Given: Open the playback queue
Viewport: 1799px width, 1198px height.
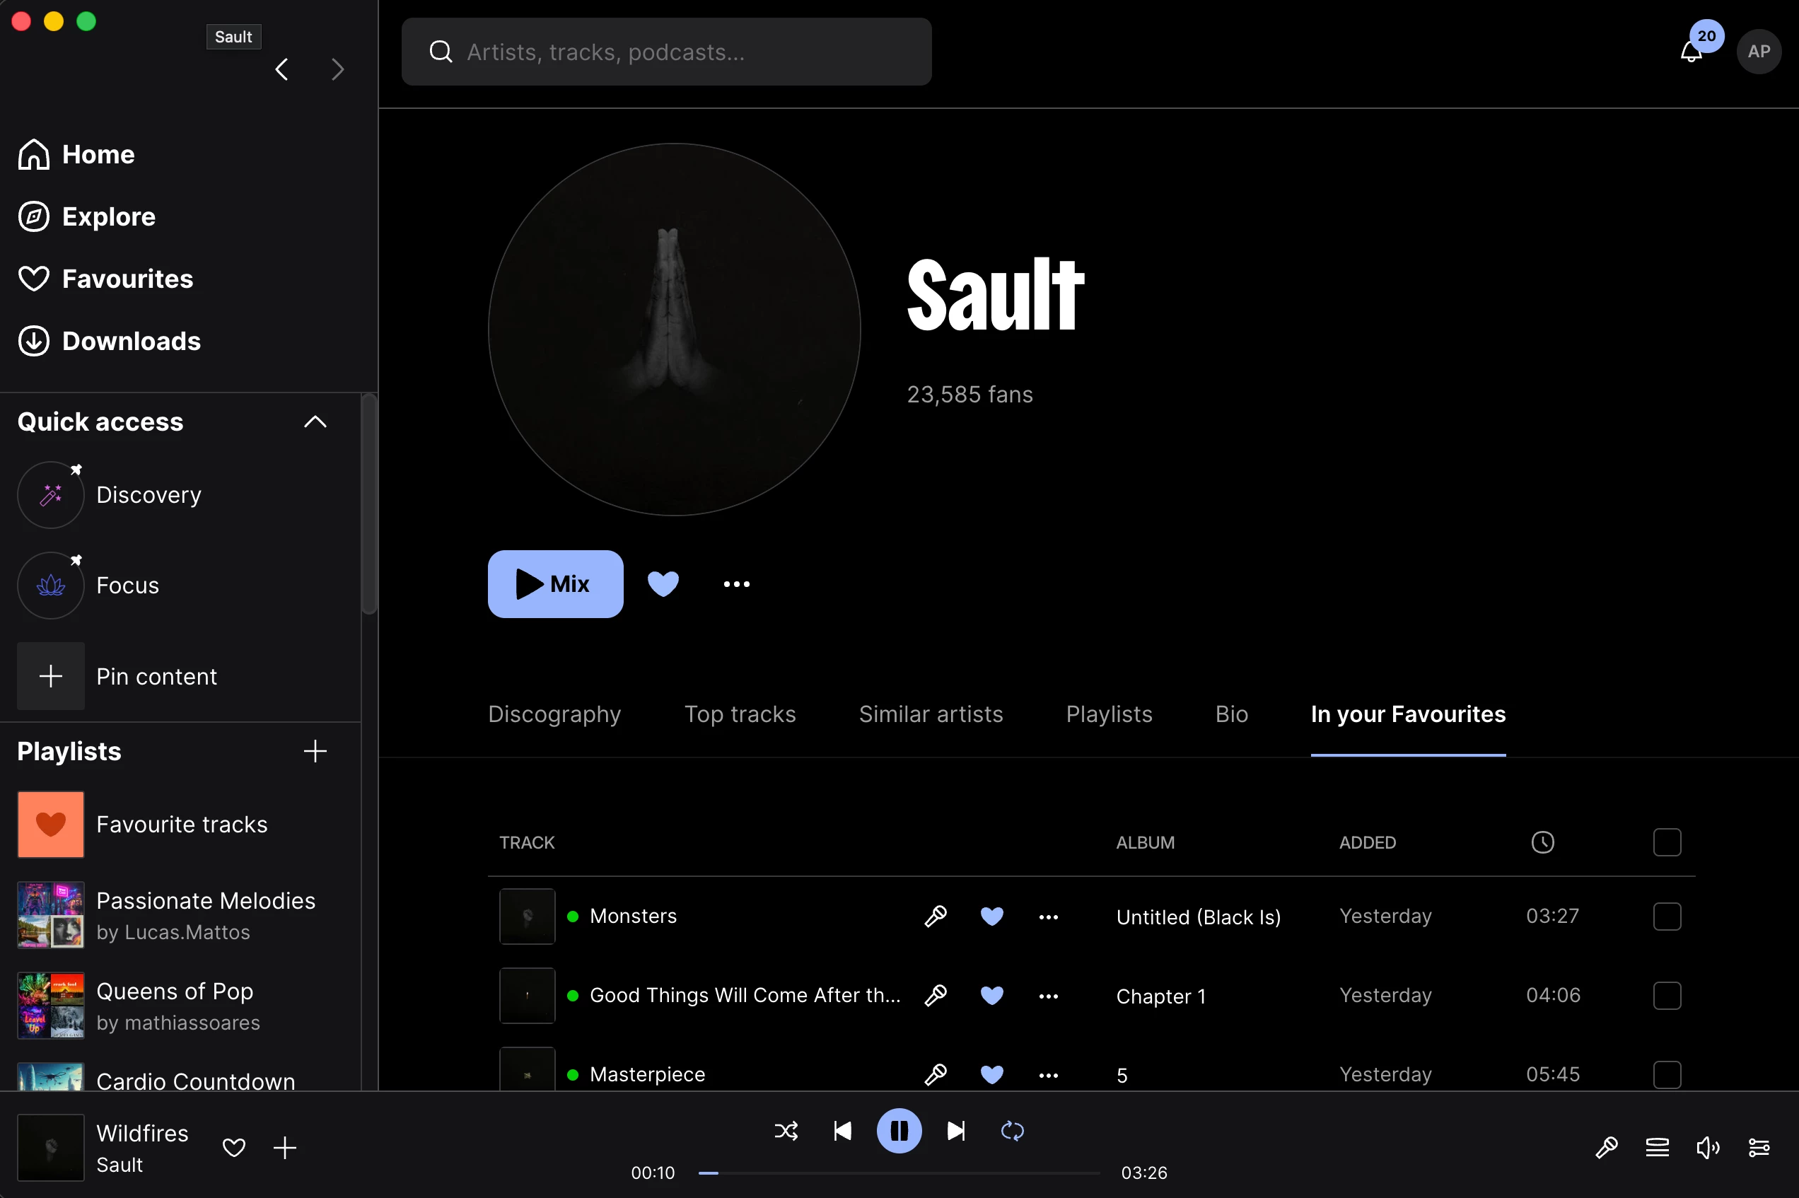Looking at the screenshot, I should tap(1657, 1148).
